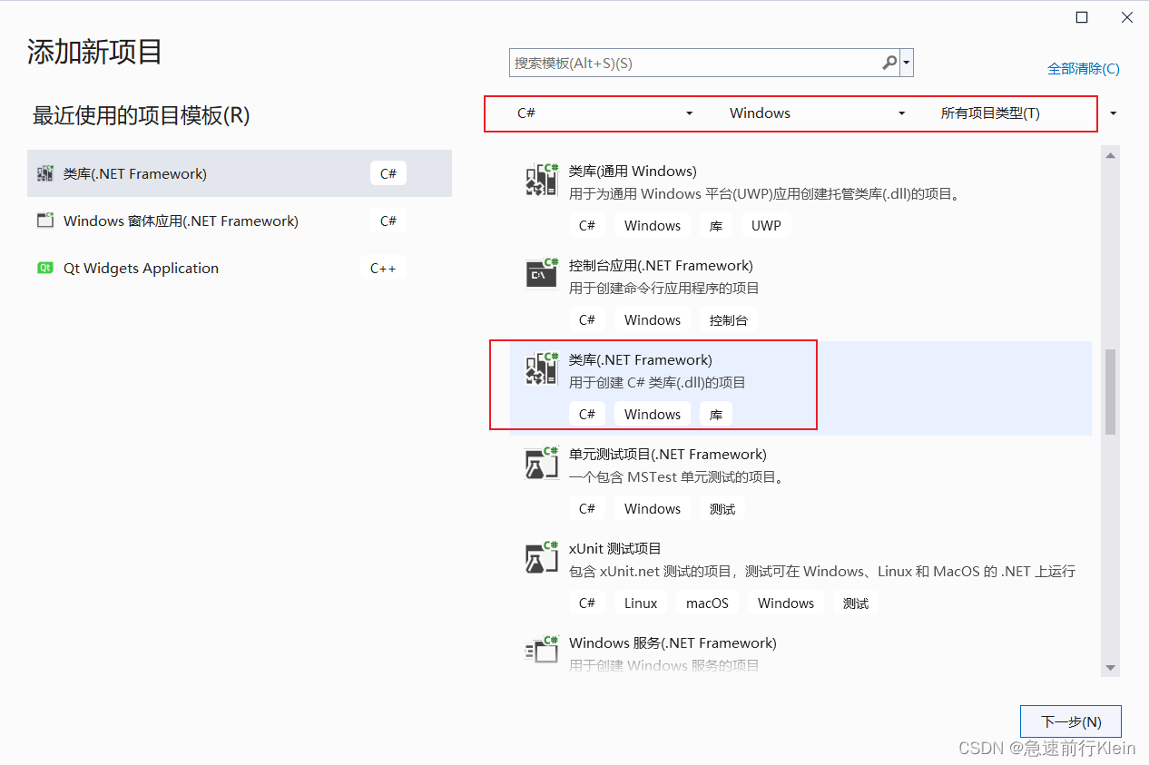This screenshot has height=765, width=1149.
Task: Select recent template Qt Widgets Application
Action: (x=240, y=268)
